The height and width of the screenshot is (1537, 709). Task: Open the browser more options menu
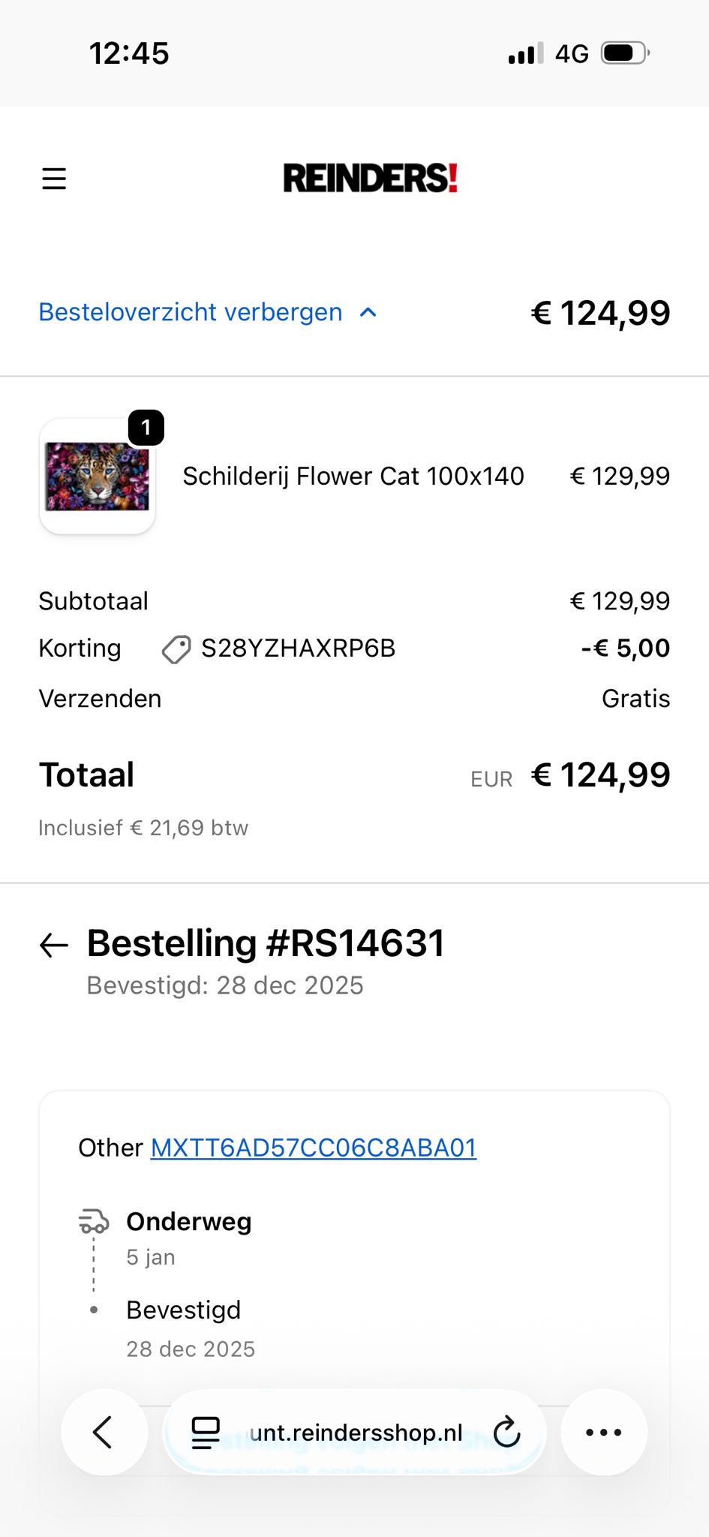click(603, 1433)
